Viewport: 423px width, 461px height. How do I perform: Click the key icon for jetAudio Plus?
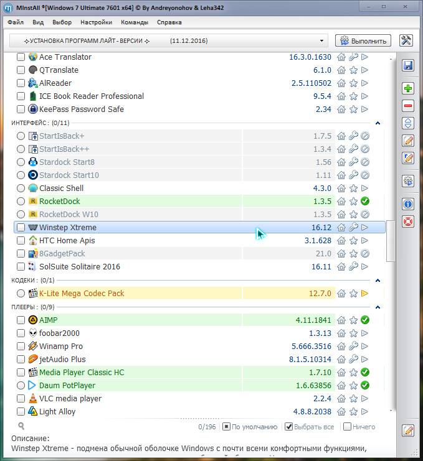[x=353, y=359]
